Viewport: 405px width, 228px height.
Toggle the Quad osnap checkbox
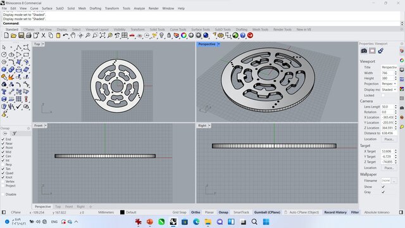pyautogui.click(x=3, y=173)
